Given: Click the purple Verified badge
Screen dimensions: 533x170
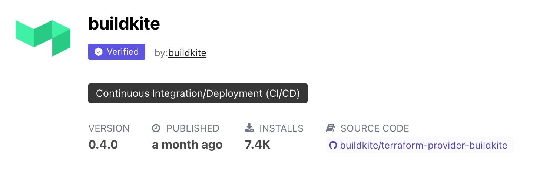Looking at the screenshot, I should (117, 52).
